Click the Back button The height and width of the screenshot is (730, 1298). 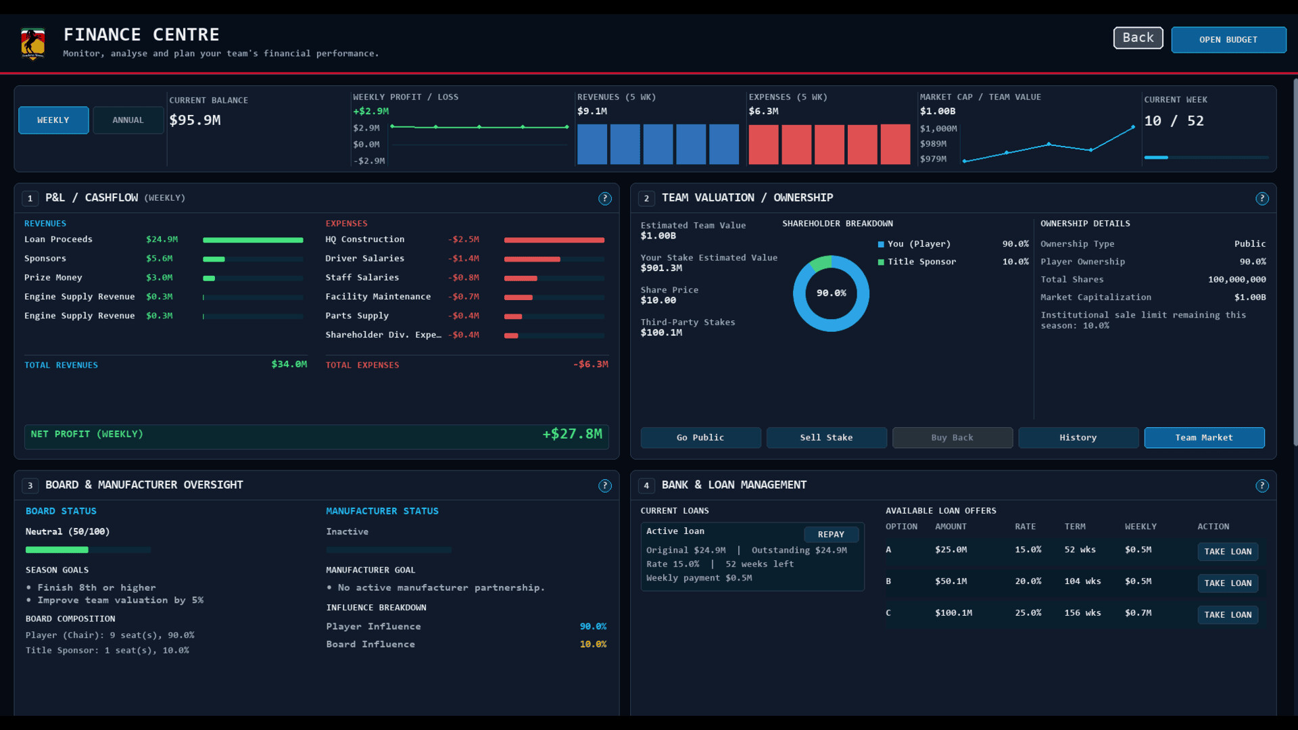tap(1138, 38)
